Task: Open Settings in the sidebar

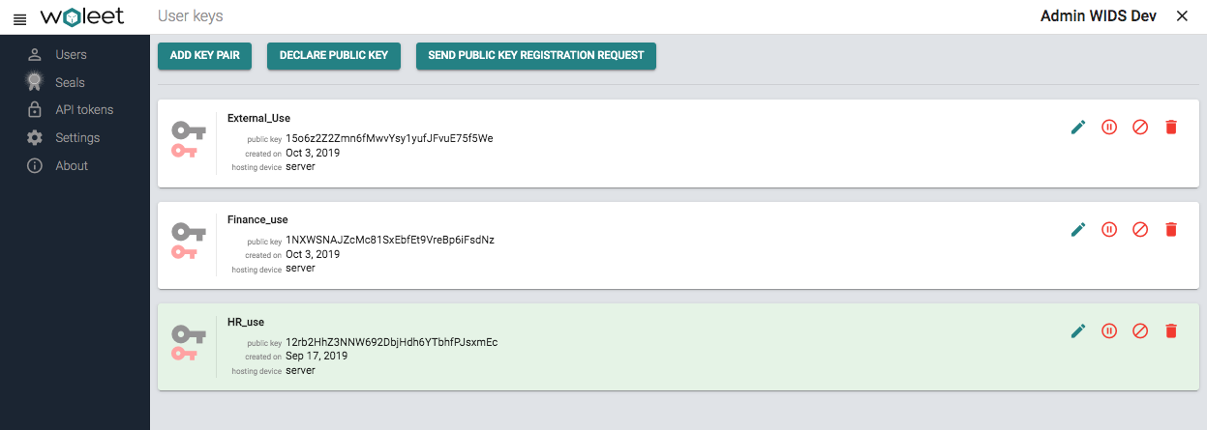Action: click(x=77, y=138)
